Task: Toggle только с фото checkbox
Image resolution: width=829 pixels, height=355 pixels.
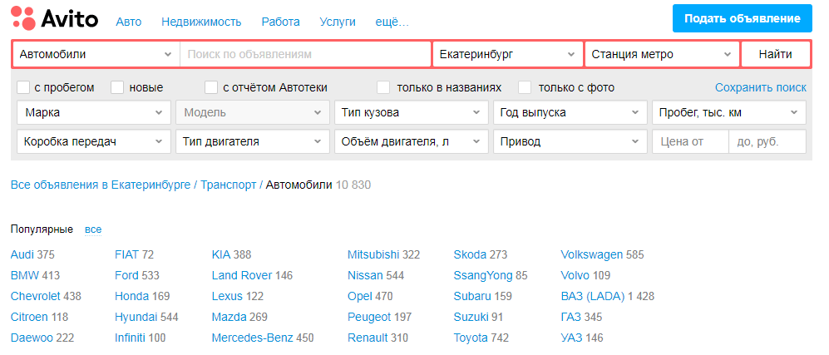Action: coord(525,87)
